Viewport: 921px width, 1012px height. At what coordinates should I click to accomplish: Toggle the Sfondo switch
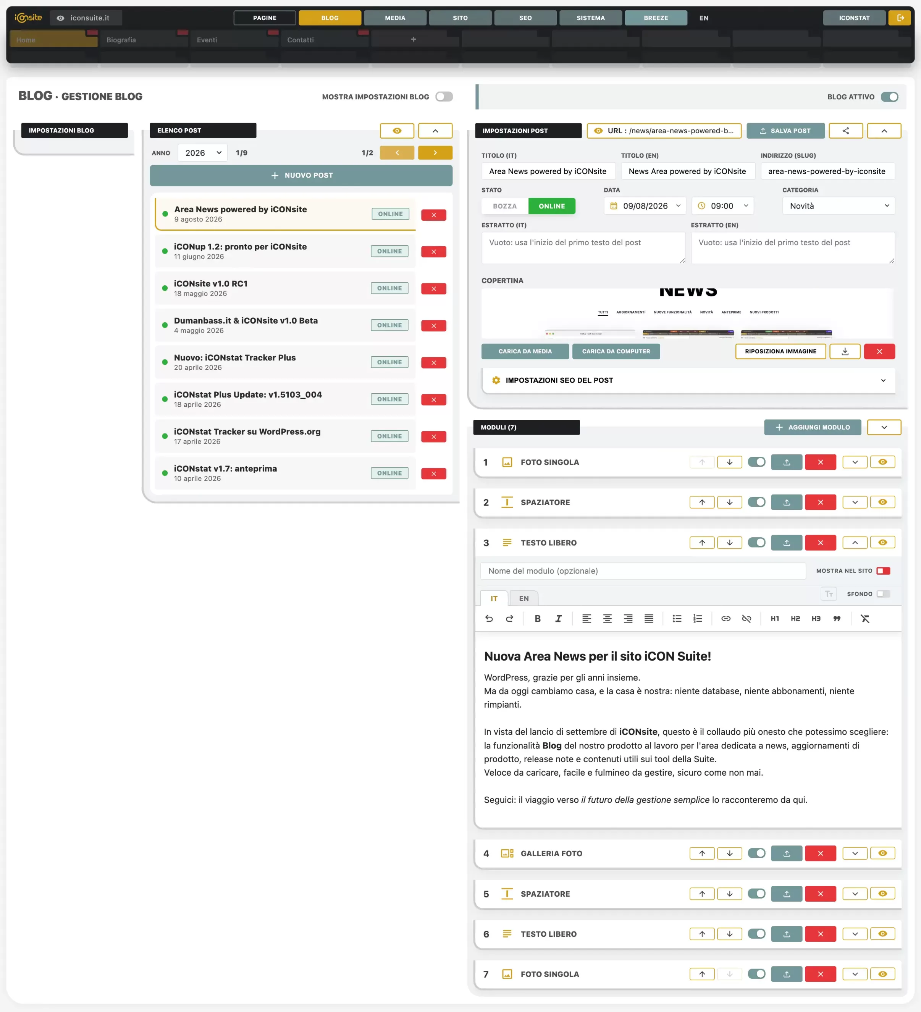tap(883, 594)
